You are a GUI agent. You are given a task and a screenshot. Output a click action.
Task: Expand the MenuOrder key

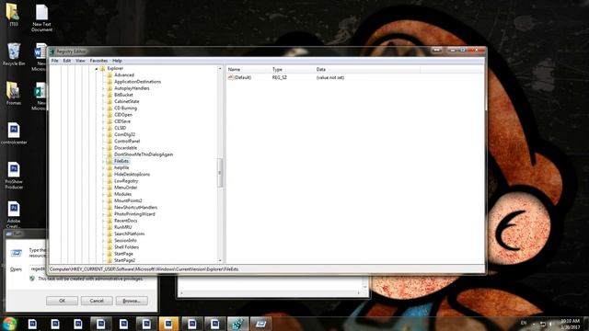coord(104,188)
